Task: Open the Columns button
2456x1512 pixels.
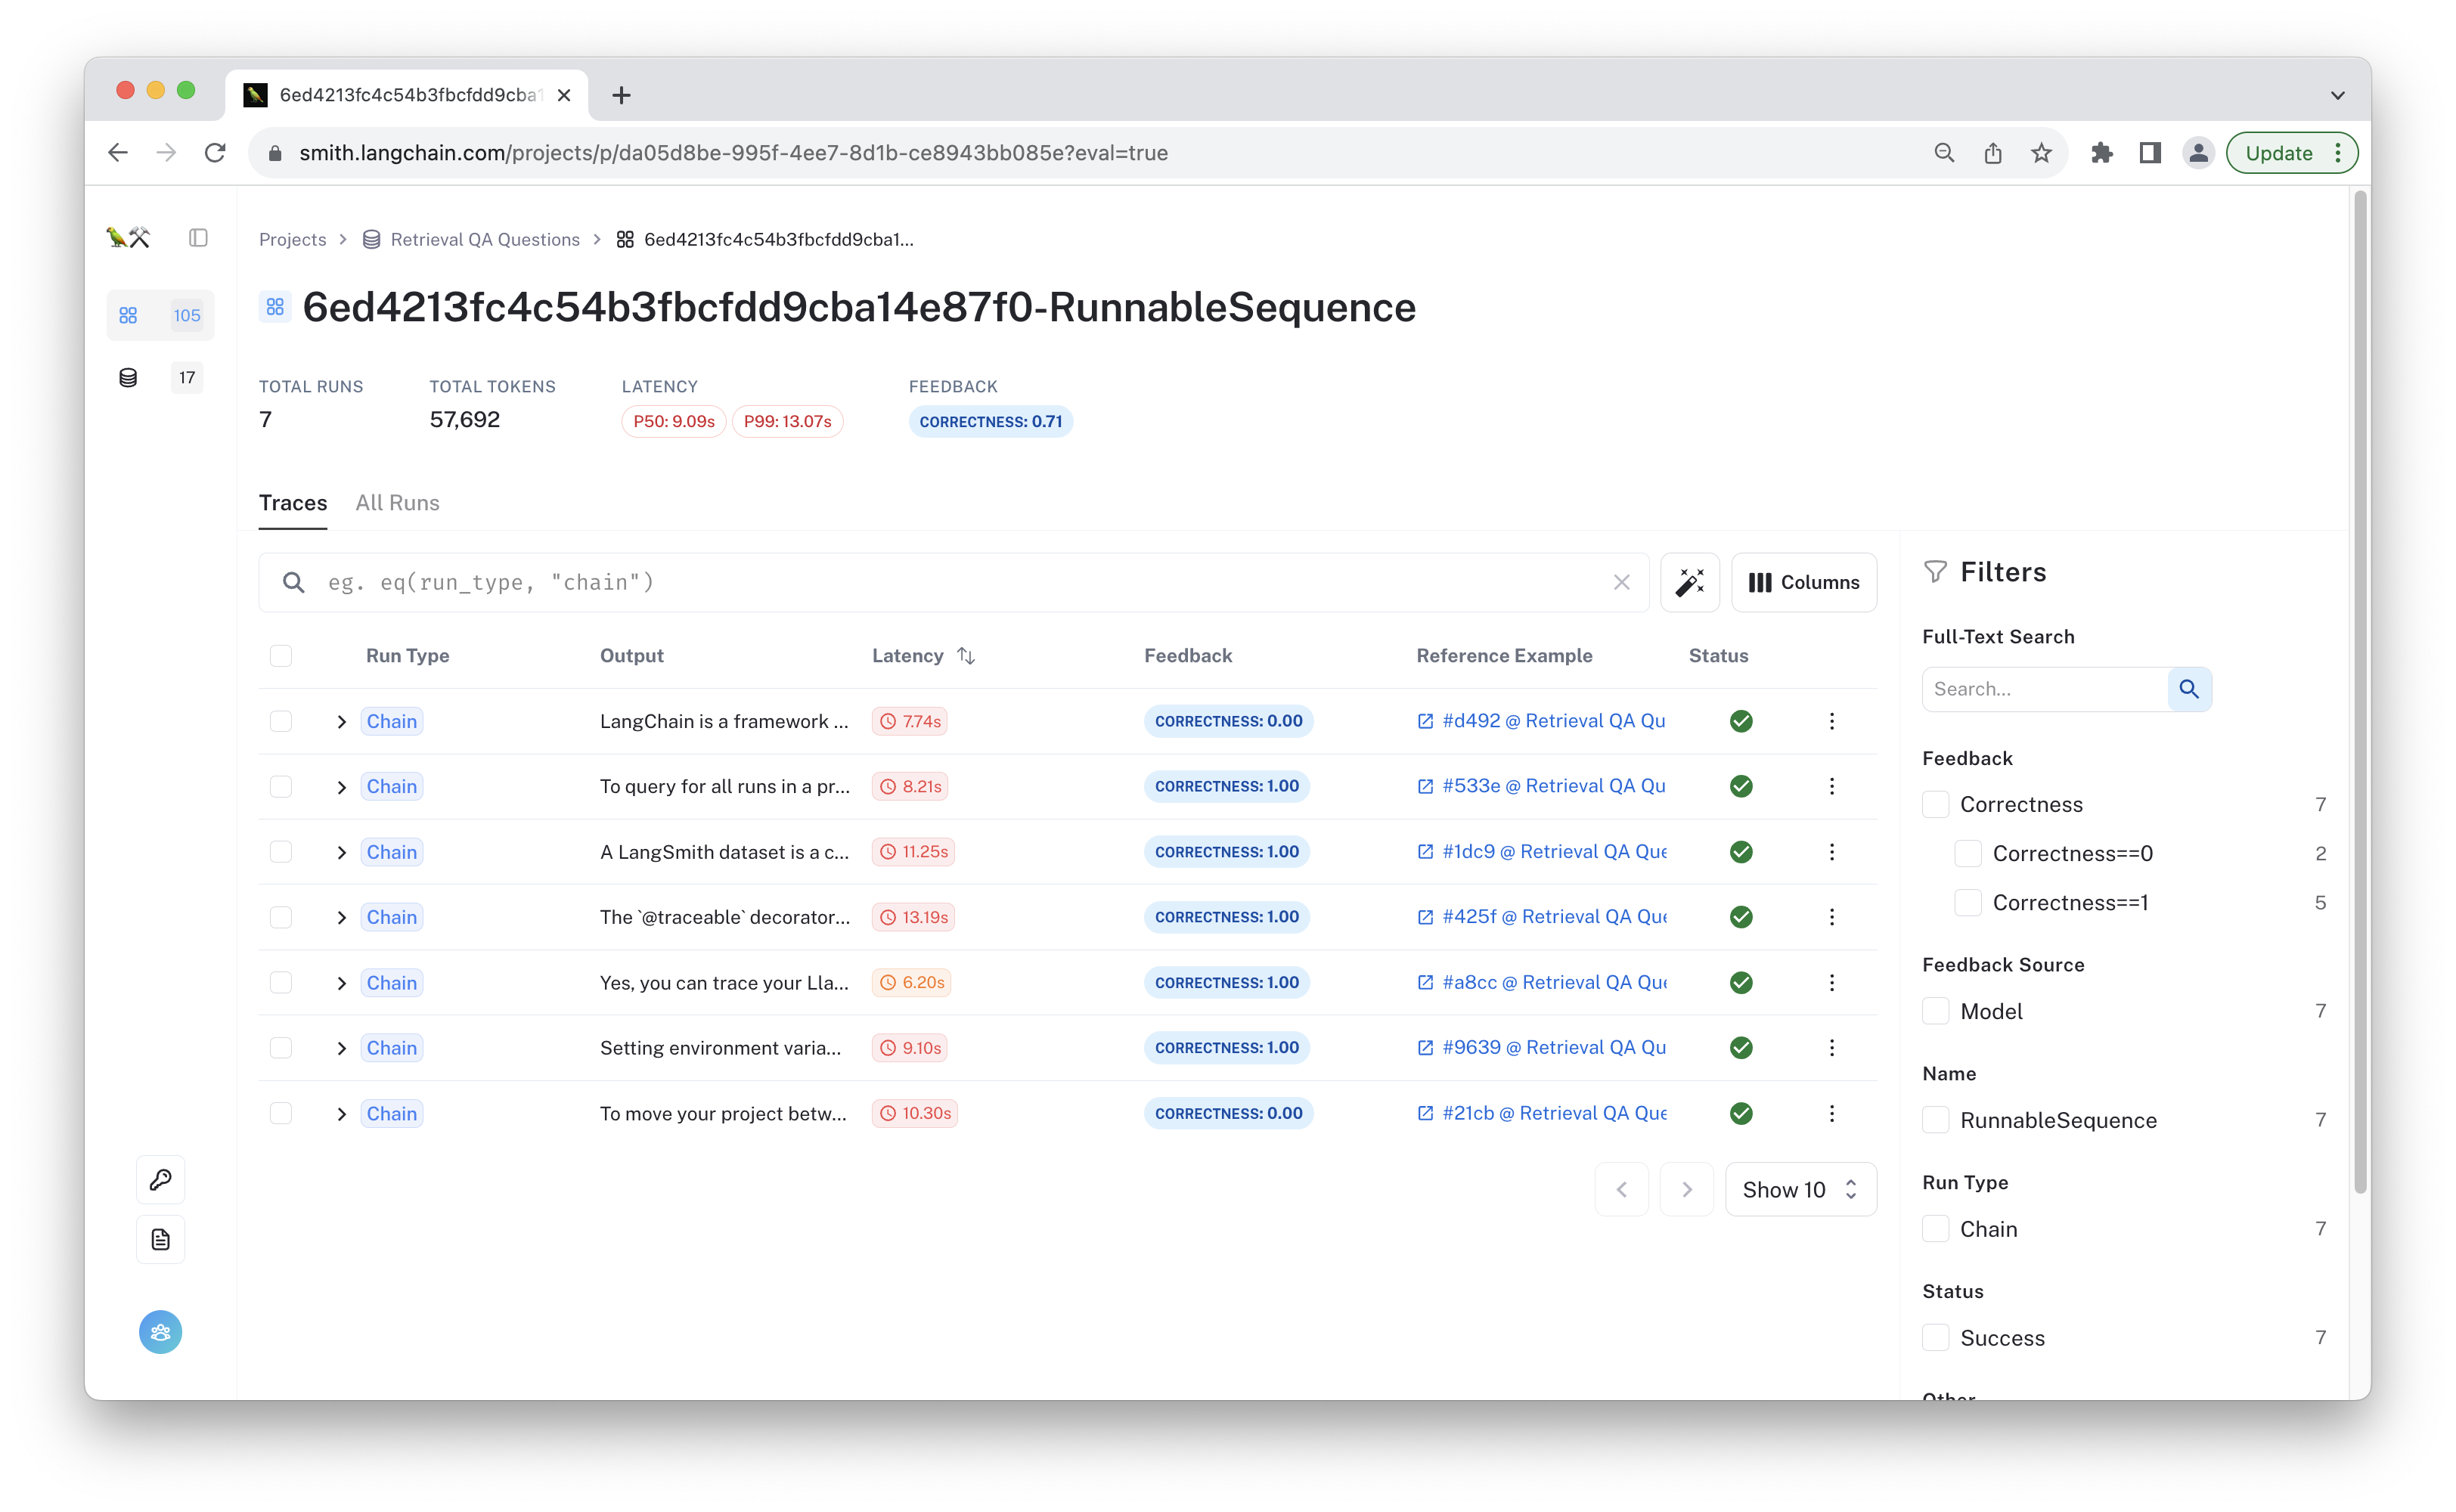Action: (1803, 582)
